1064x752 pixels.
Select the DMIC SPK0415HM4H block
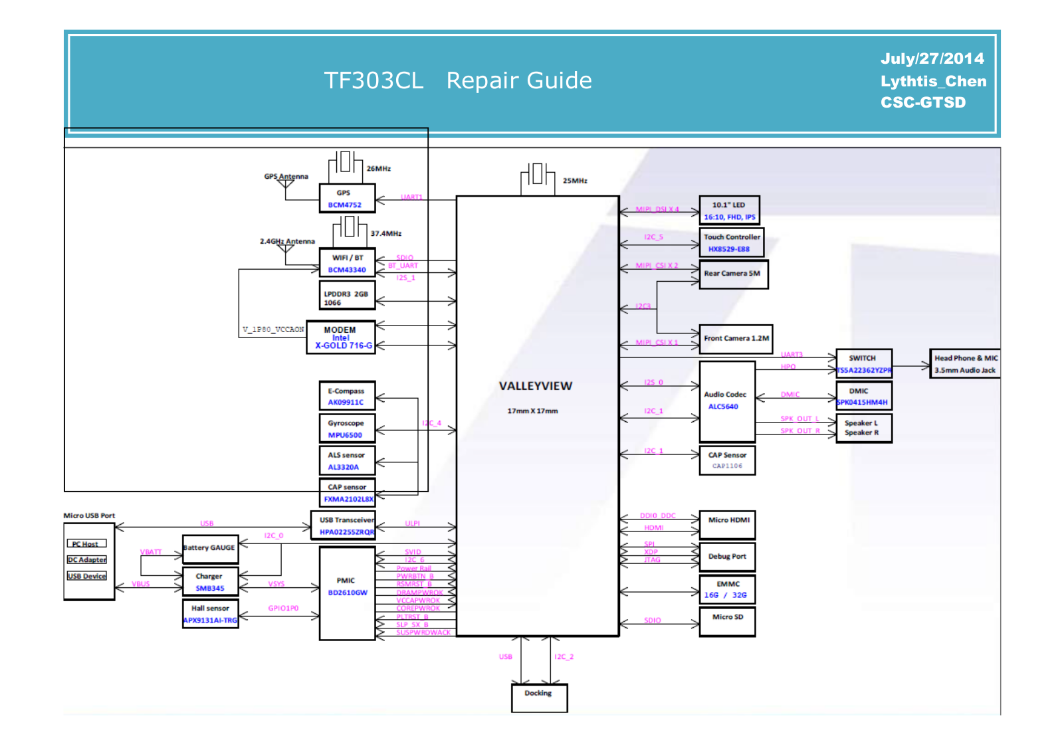(x=864, y=396)
